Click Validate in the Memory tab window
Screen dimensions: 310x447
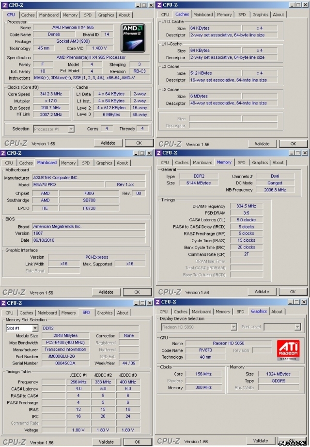pyautogui.click(x=262, y=292)
